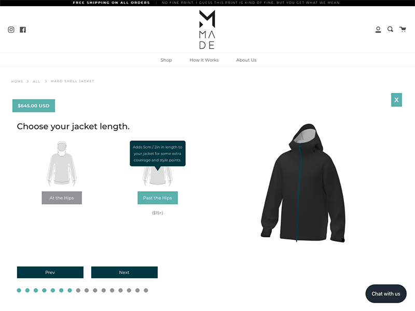Follow the ALL breadcrumb link

(36, 81)
